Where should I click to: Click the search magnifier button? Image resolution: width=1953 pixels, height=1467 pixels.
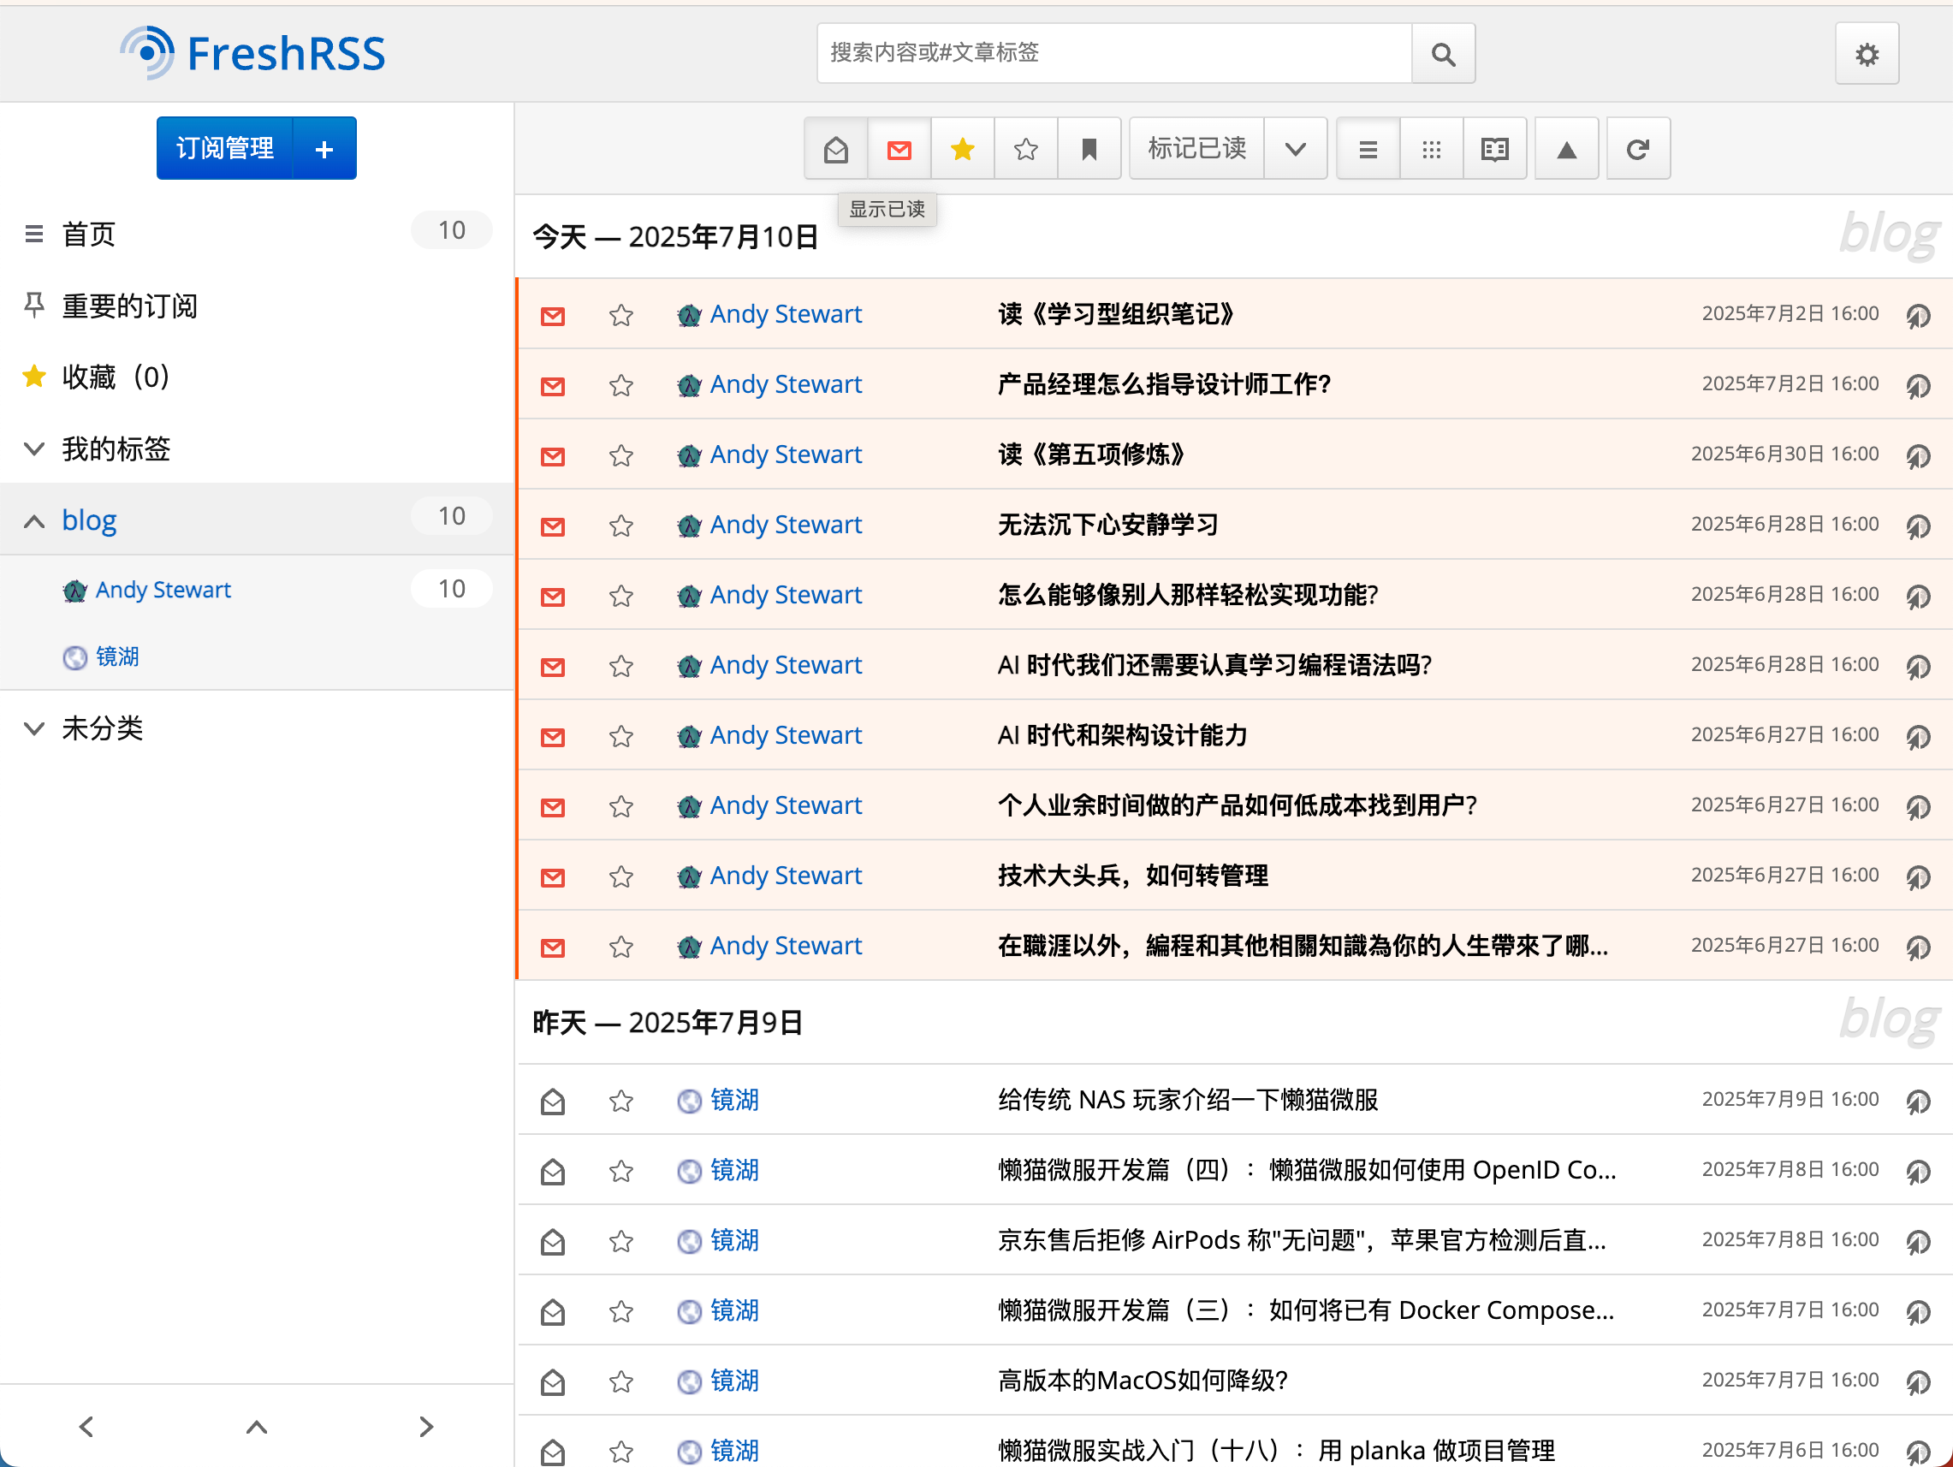1442,55
